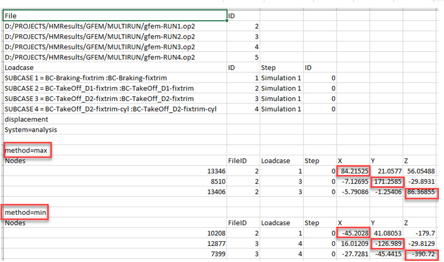Click 'Simulation 1' in SUBCASE 4 row

click(x=282, y=109)
